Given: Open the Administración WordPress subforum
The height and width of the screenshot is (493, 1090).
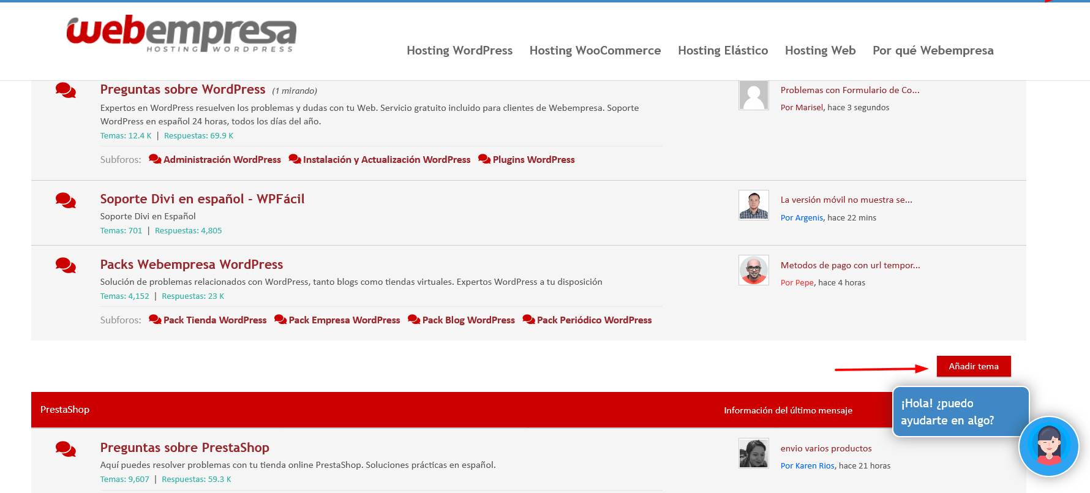Looking at the screenshot, I should (222, 159).
